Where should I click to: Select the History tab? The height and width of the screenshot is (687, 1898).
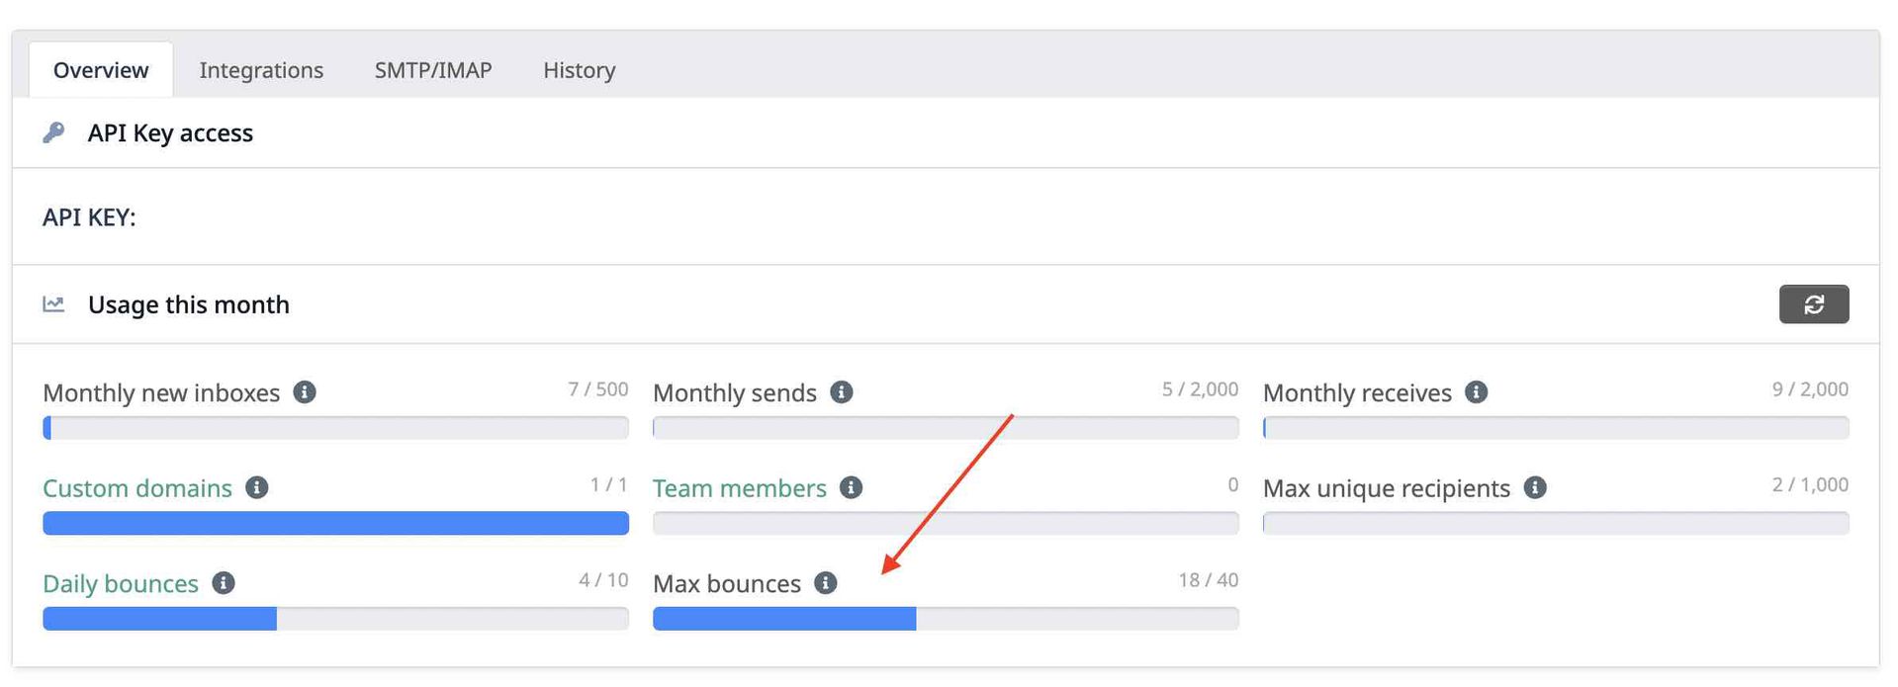579,70
